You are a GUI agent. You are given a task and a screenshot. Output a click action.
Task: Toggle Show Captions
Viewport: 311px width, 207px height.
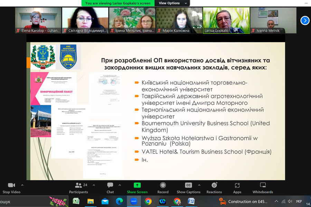pos(188,186)
